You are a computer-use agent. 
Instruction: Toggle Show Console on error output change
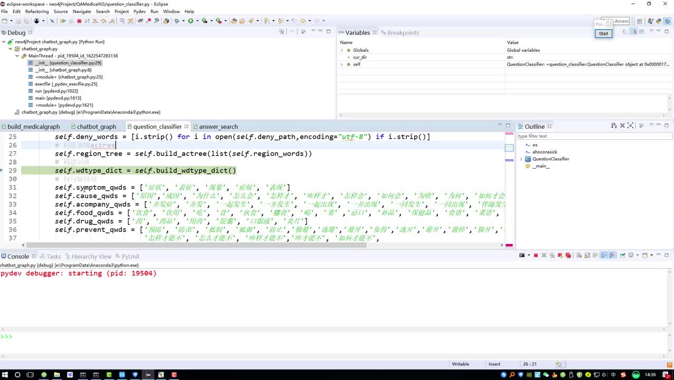[x=612, y=255]
